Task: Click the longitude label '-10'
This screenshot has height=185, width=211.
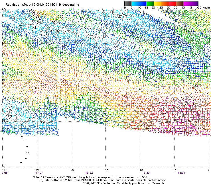Action: 140,170
